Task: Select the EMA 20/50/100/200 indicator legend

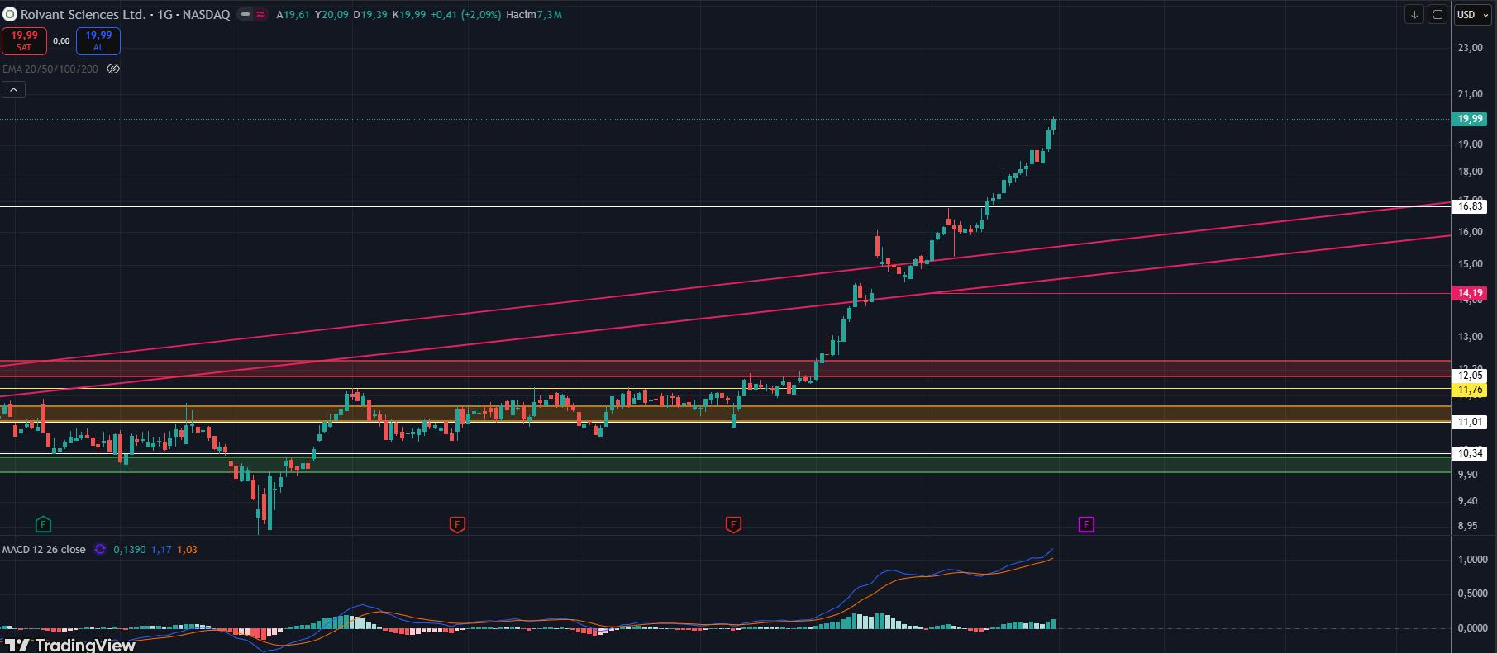Action: 50,69
